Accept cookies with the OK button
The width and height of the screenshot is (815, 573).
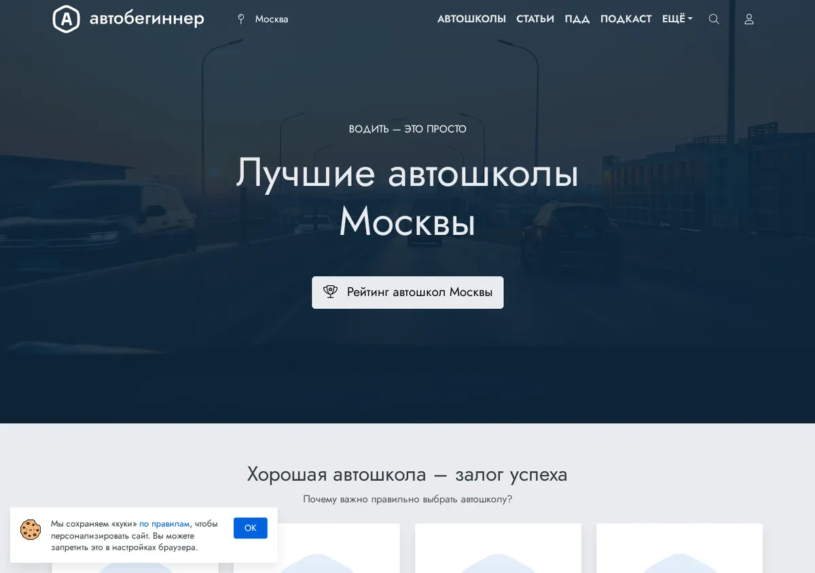click(251, 528)
